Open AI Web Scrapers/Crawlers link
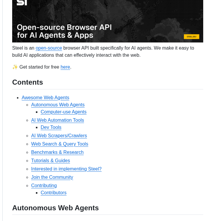The image size is (205, 221). [x=59, y=135]
